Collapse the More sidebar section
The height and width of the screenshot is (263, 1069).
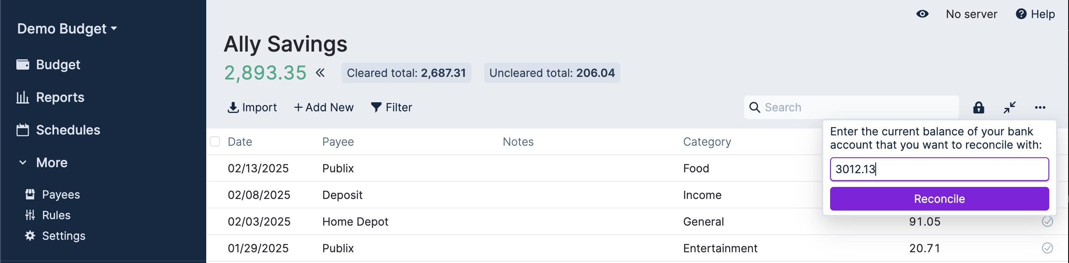pyautogui.click(x=23, y=163)
